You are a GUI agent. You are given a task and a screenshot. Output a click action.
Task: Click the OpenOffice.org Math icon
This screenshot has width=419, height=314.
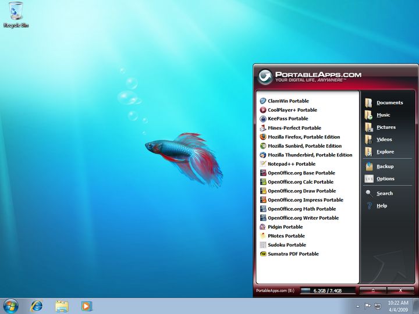click(263, 209)
